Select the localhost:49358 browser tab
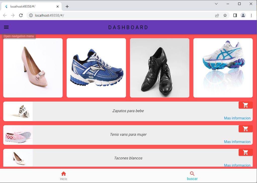Viewport: 257px width, 183px height. coord(31,7)
